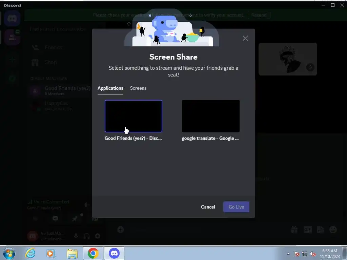Show hidden system tray icons arrow
Viewport: 347px width, 260px height.
[288, 254]
